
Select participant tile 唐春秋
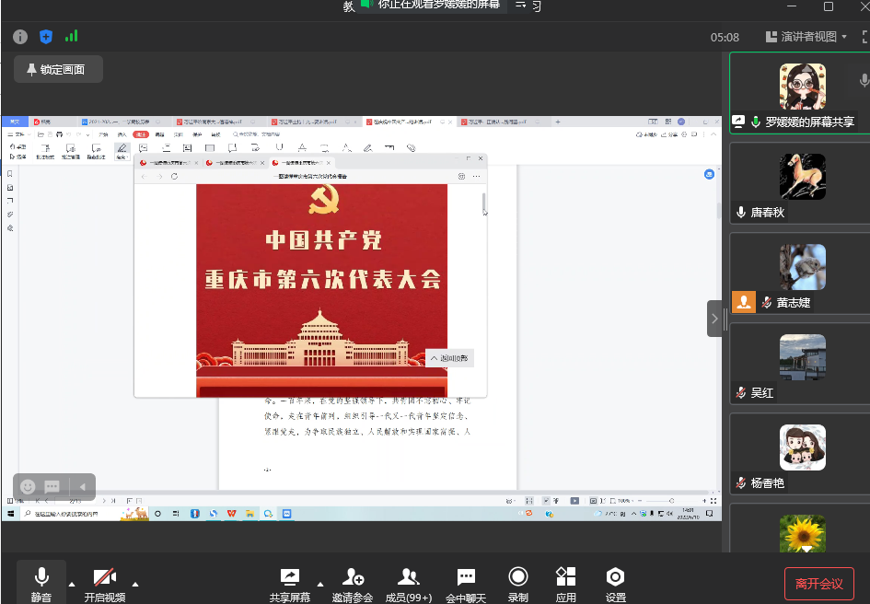point(800,186)
